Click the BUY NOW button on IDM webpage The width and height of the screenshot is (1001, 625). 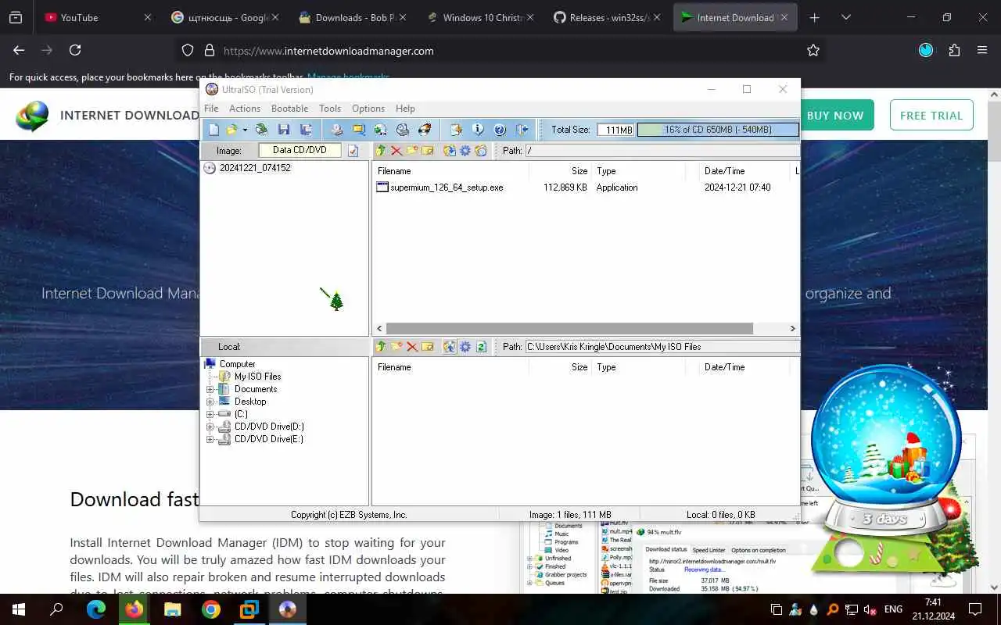click(x=834, y=116)
